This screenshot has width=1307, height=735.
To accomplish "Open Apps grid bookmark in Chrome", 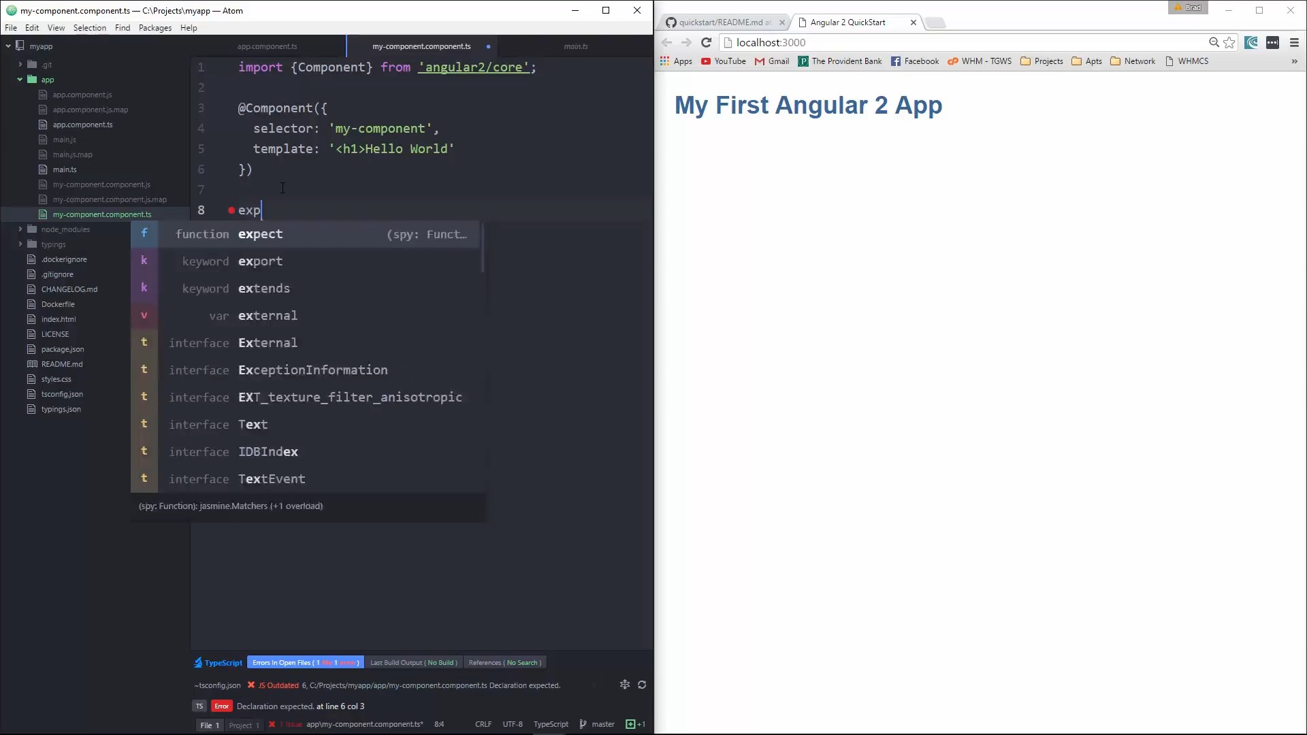I will [x=676, y=61].
